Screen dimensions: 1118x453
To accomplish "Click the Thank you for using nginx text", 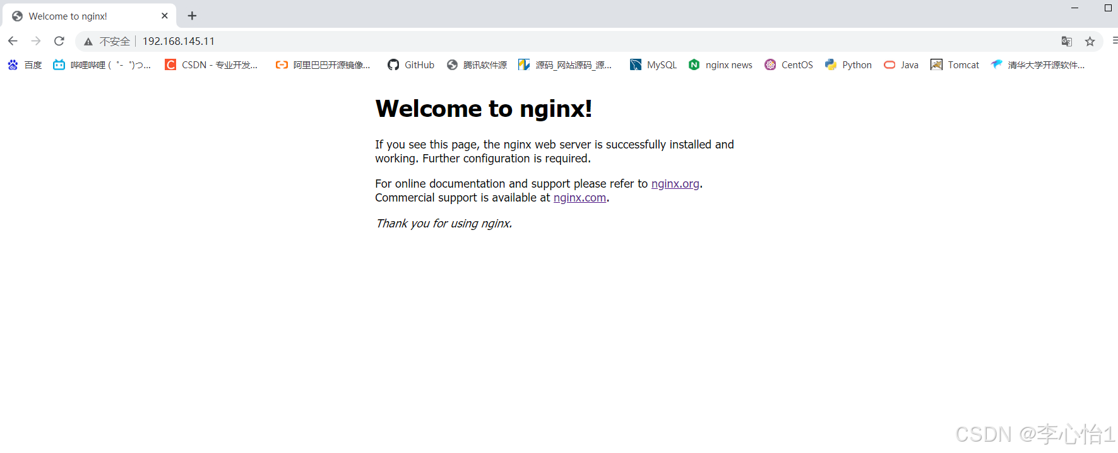I will coord(444,224).
